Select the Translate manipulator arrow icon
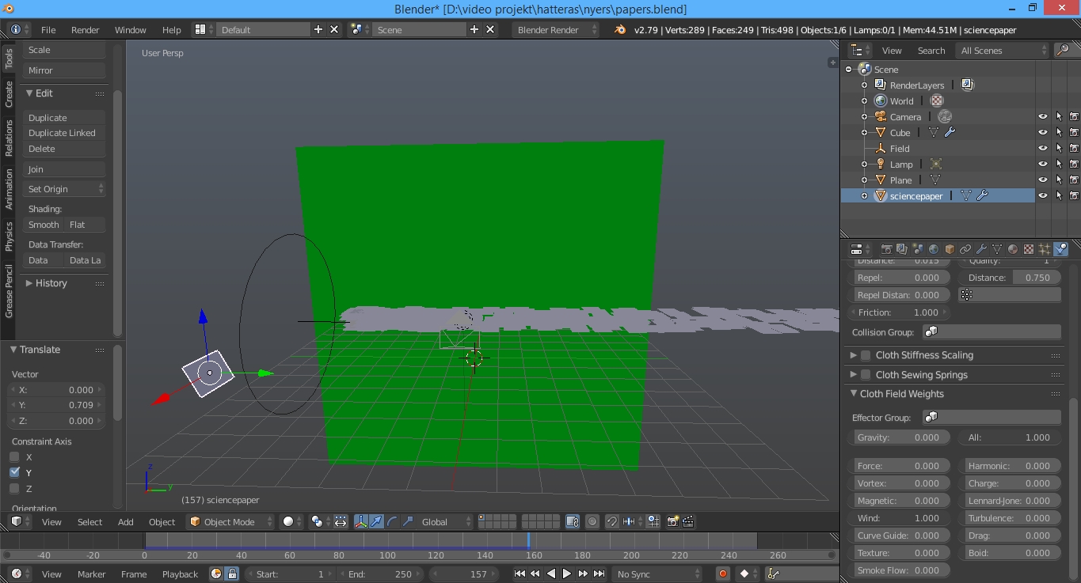Image resolution: width=1081 pixels, height=583 pixels. pyautogui.click(x=376, y=521)
